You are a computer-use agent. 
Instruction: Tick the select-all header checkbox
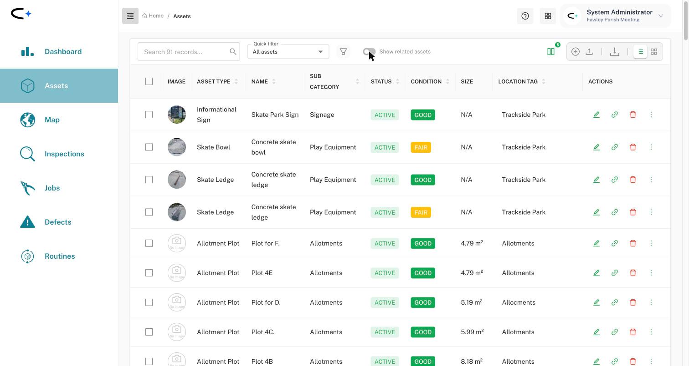tap(149, 81)
